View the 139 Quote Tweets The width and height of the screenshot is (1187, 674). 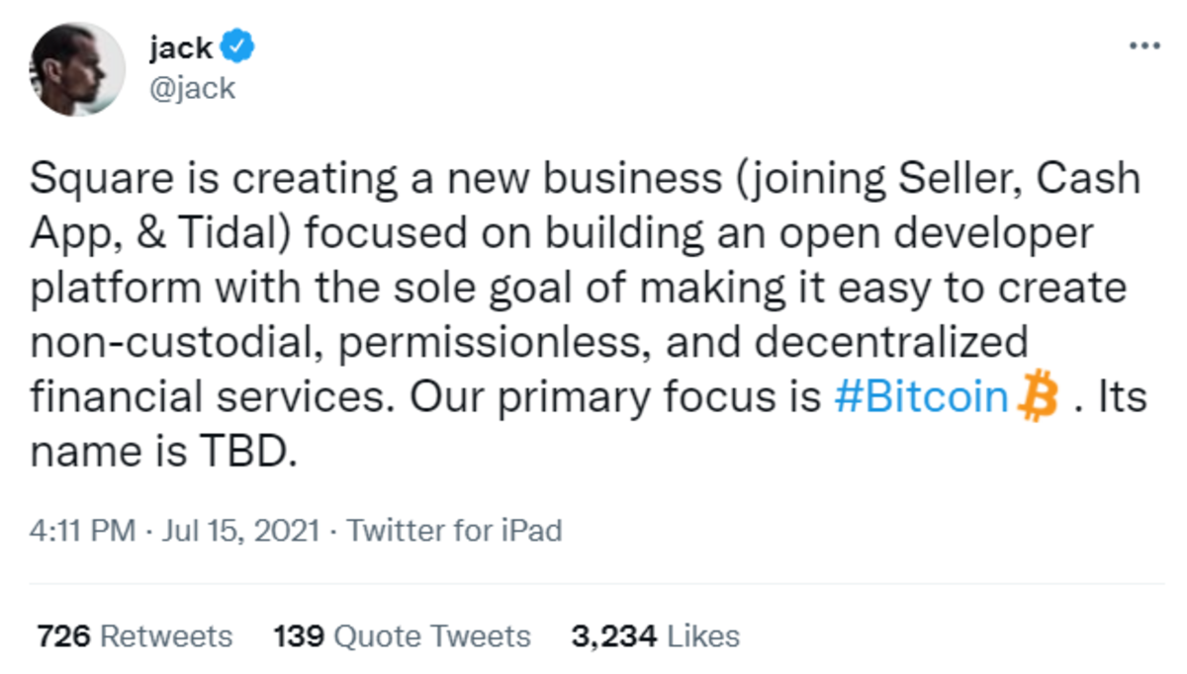click(402, 635)
